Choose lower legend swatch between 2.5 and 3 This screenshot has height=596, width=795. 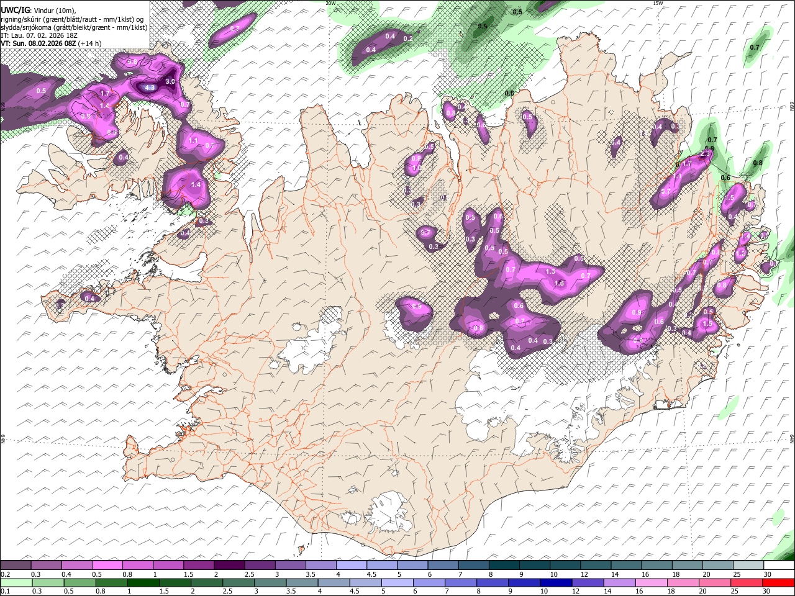point(238,582)
